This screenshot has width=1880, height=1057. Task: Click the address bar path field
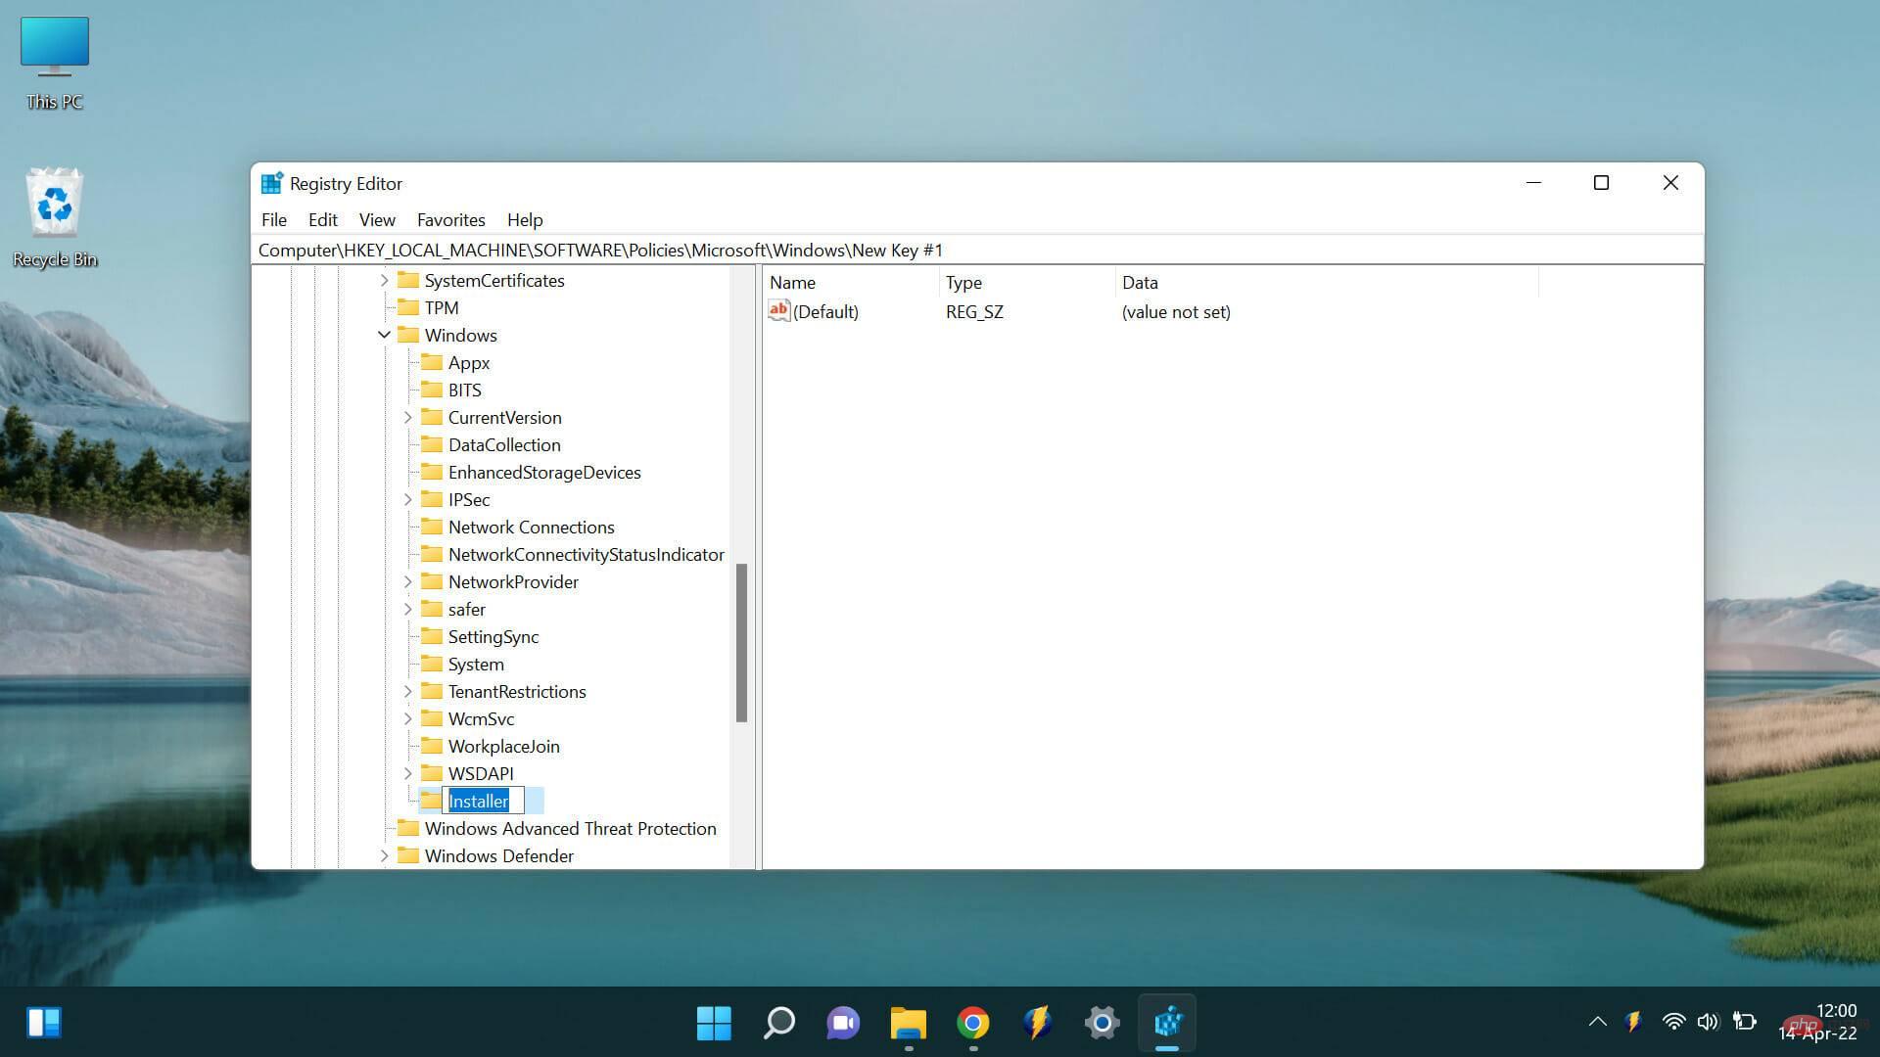click(x=977, y=250)
